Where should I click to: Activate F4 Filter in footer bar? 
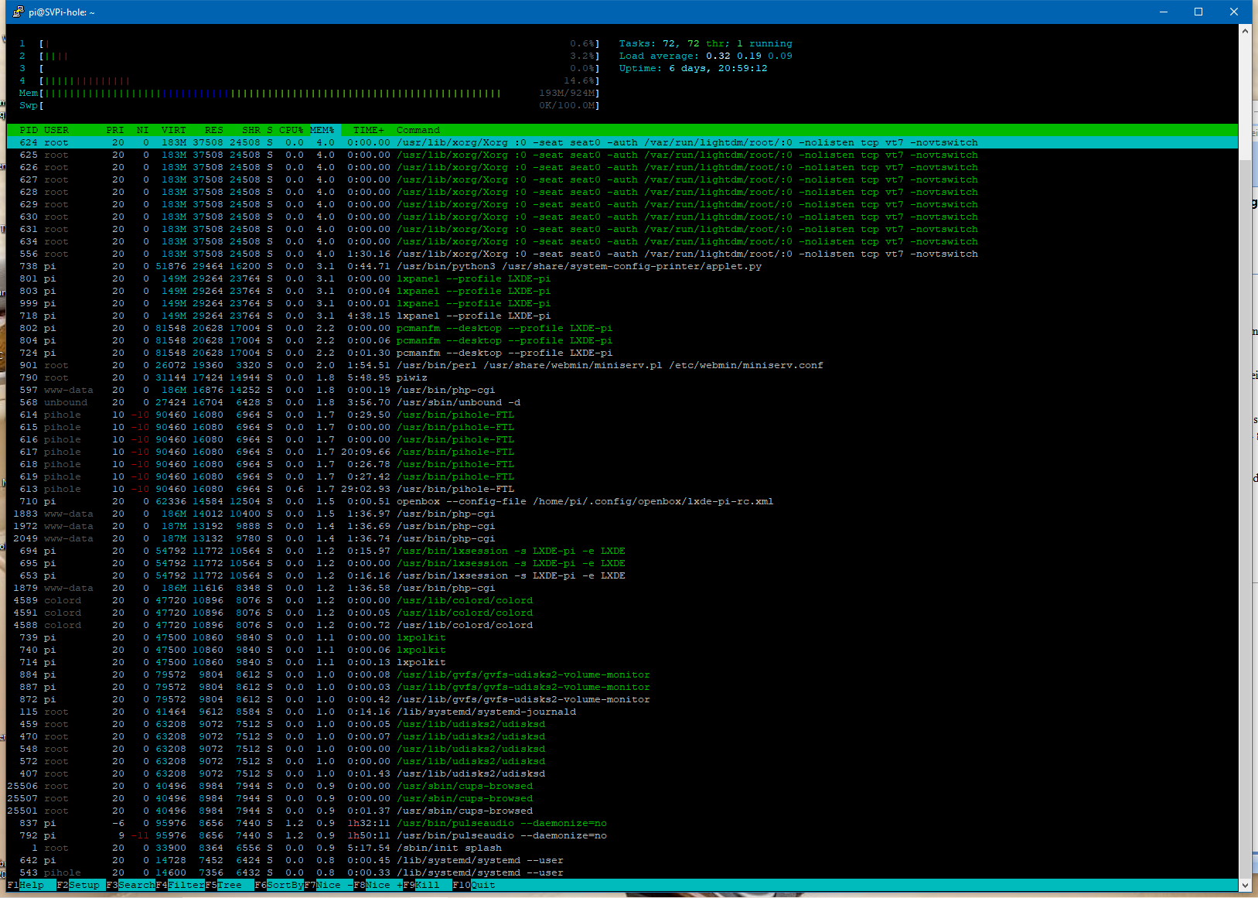click(x=180, y=885)
